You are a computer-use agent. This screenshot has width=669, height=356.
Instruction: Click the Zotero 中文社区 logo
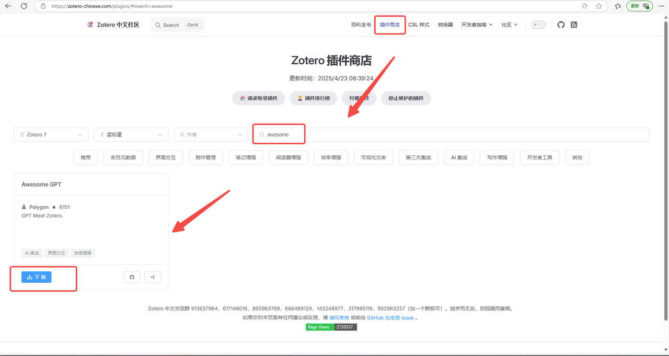click(x=113, y=25)
